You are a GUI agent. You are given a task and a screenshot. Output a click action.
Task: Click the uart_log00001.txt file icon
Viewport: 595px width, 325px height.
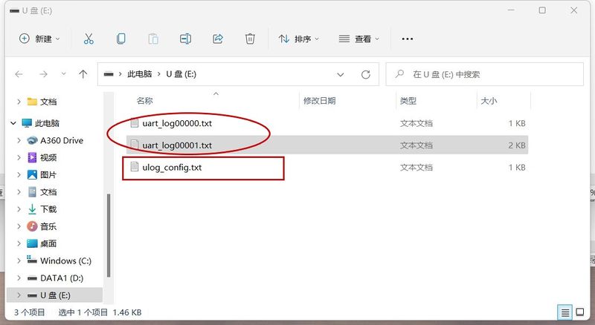coord(135,145)
